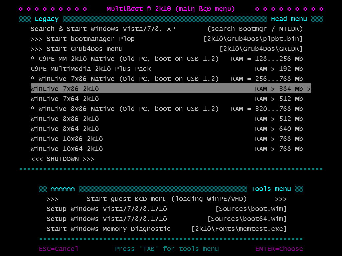Click (search Bootmgr / NTLDR) text
The width and height of the screenshot is (342, 256).
[255, 29]
